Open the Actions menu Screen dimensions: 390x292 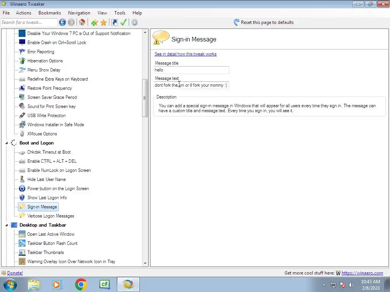(24, 13)
